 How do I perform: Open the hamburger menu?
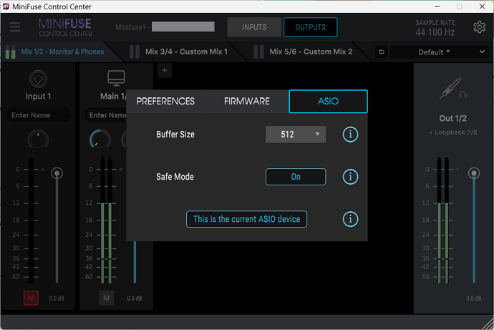15,27
